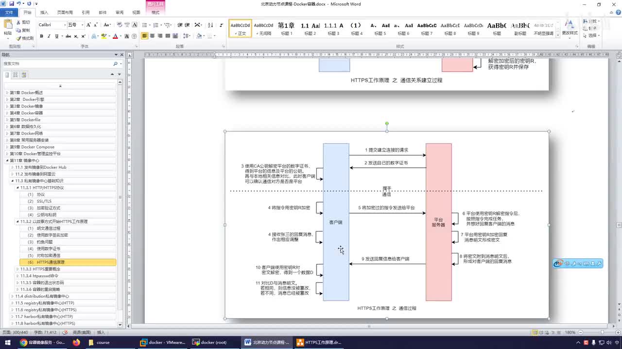The image size is (622, 349).
Task: Expand the styles gallery
Action: pyautogui.click(x=558, y=35)
